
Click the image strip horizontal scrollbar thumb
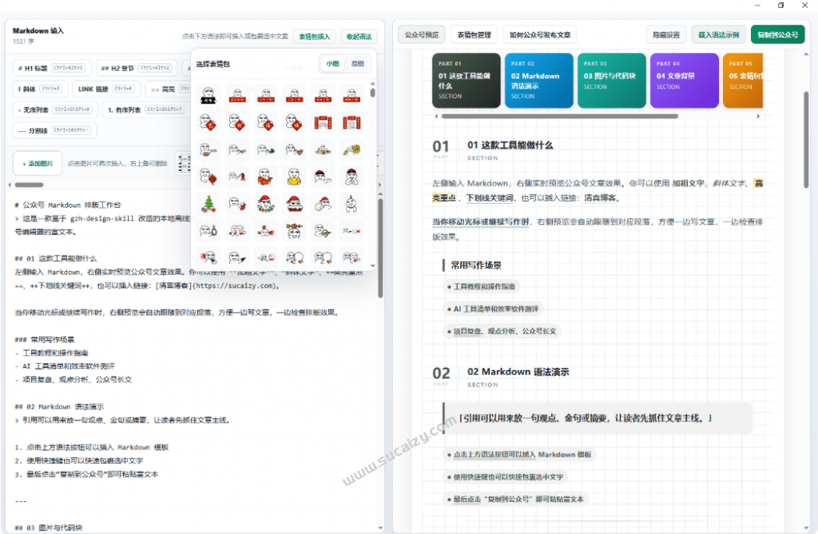(x=29, y=185)
